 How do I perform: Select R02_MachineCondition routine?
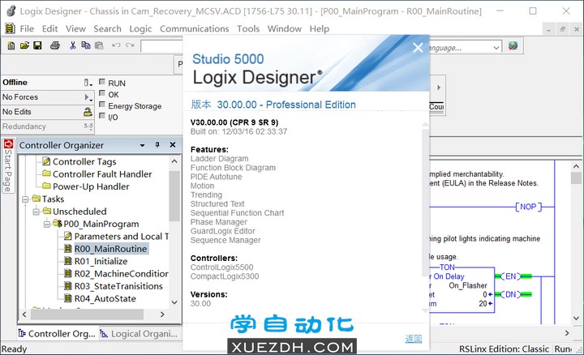click(x=122, y=273)
